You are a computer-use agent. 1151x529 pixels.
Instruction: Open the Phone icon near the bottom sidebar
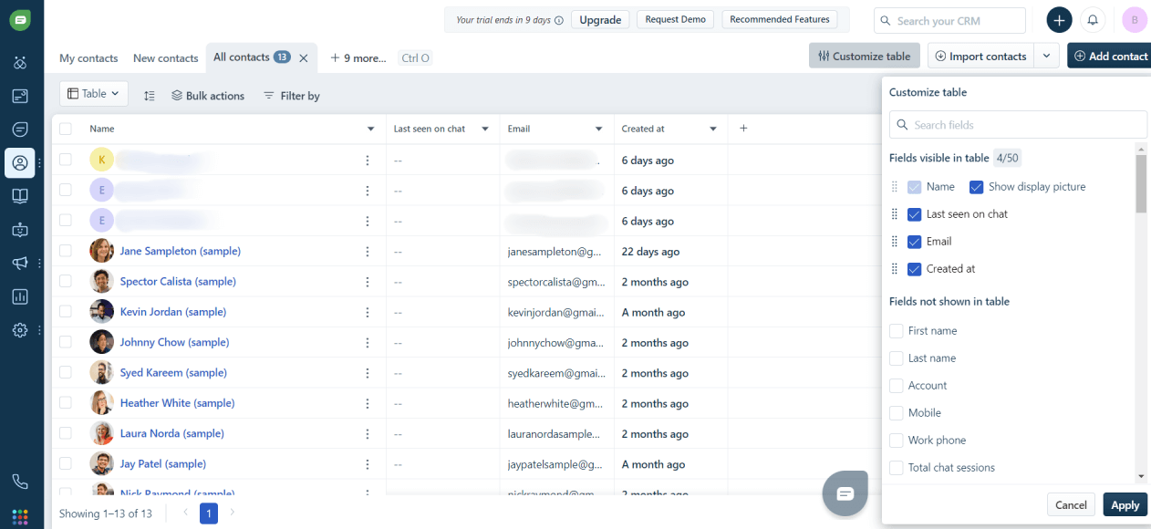[x=20, y=481]
